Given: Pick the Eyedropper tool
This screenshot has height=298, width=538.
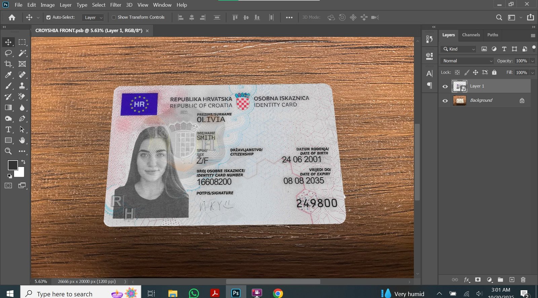Looking at the screenshot, I should (x=8, y=75).
